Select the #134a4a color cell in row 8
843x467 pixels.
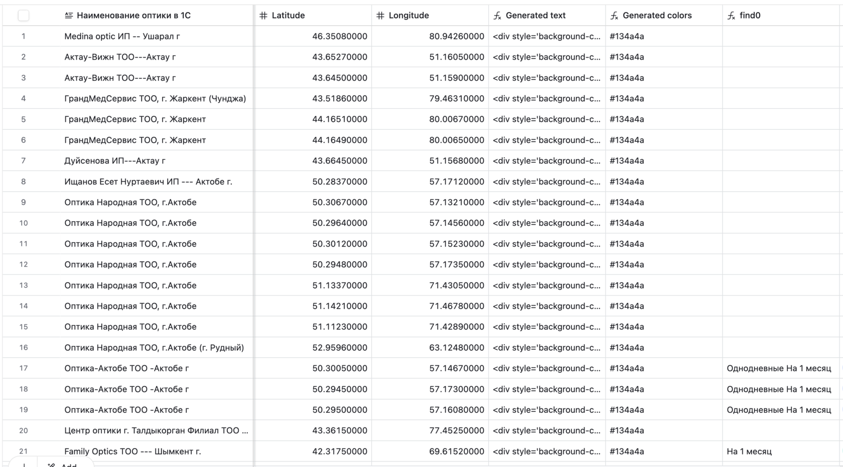pyautogui.click(x=664, y=182)
